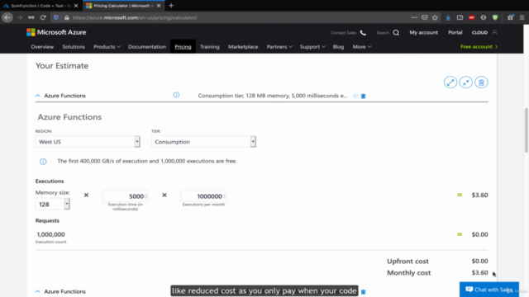Clone the first Azure Functions item
This screenshot has width=529, height=297.
click(x=355, y=96)
